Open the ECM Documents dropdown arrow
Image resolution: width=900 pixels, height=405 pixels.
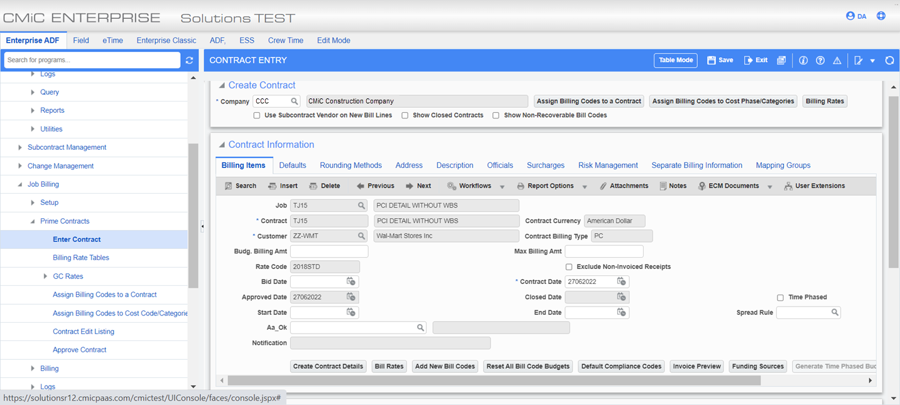point(770,187)
